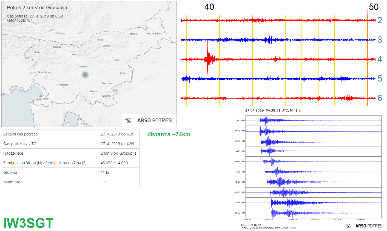Image resolution: width=387 pixels, height=231 pixels.
Task: Select the Maribor city label on the map
Action: [x=133, y=34]
